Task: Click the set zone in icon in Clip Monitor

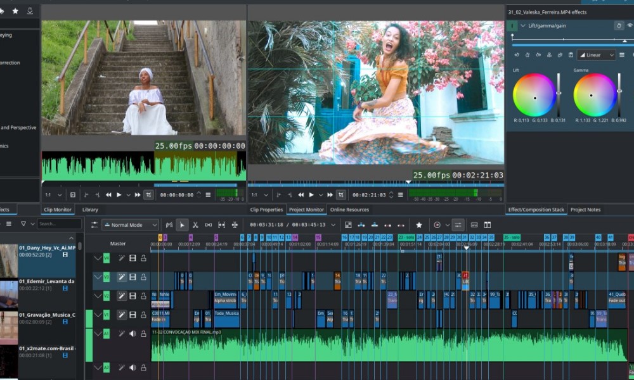Action: coord(86,194)
